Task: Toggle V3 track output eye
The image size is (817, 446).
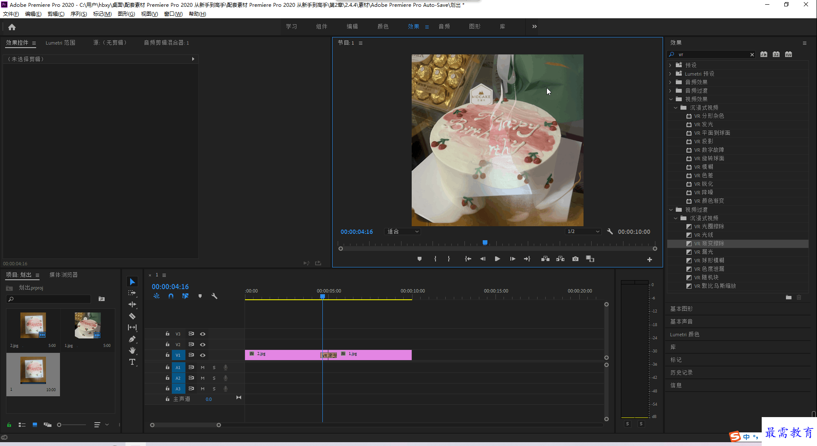Action: pyautogui.click(x=203, y=334)
